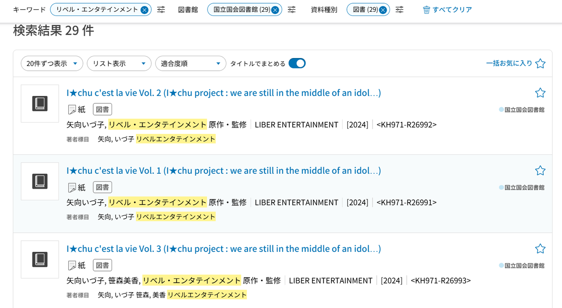The width and height of the screenshot is (562, 308).
Task: Click the Vol. 1 book thumbnail
Action: (40, 181)
